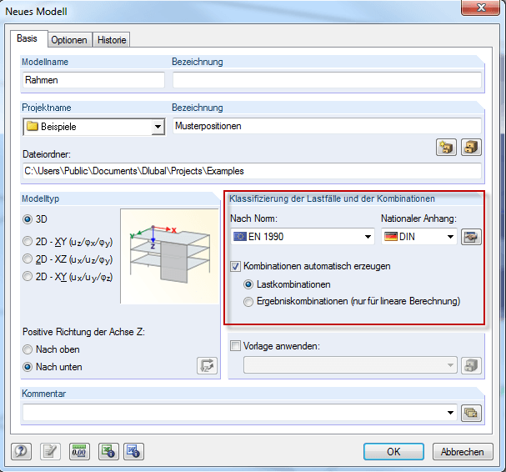The image size is (506, 472).
Task: Switch to the Basis tab
Action: coord(28,38)
